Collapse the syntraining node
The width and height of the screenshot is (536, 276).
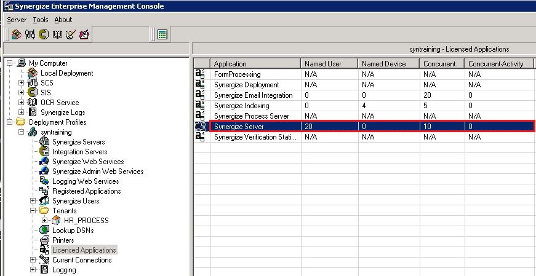[x=21, y=132]
